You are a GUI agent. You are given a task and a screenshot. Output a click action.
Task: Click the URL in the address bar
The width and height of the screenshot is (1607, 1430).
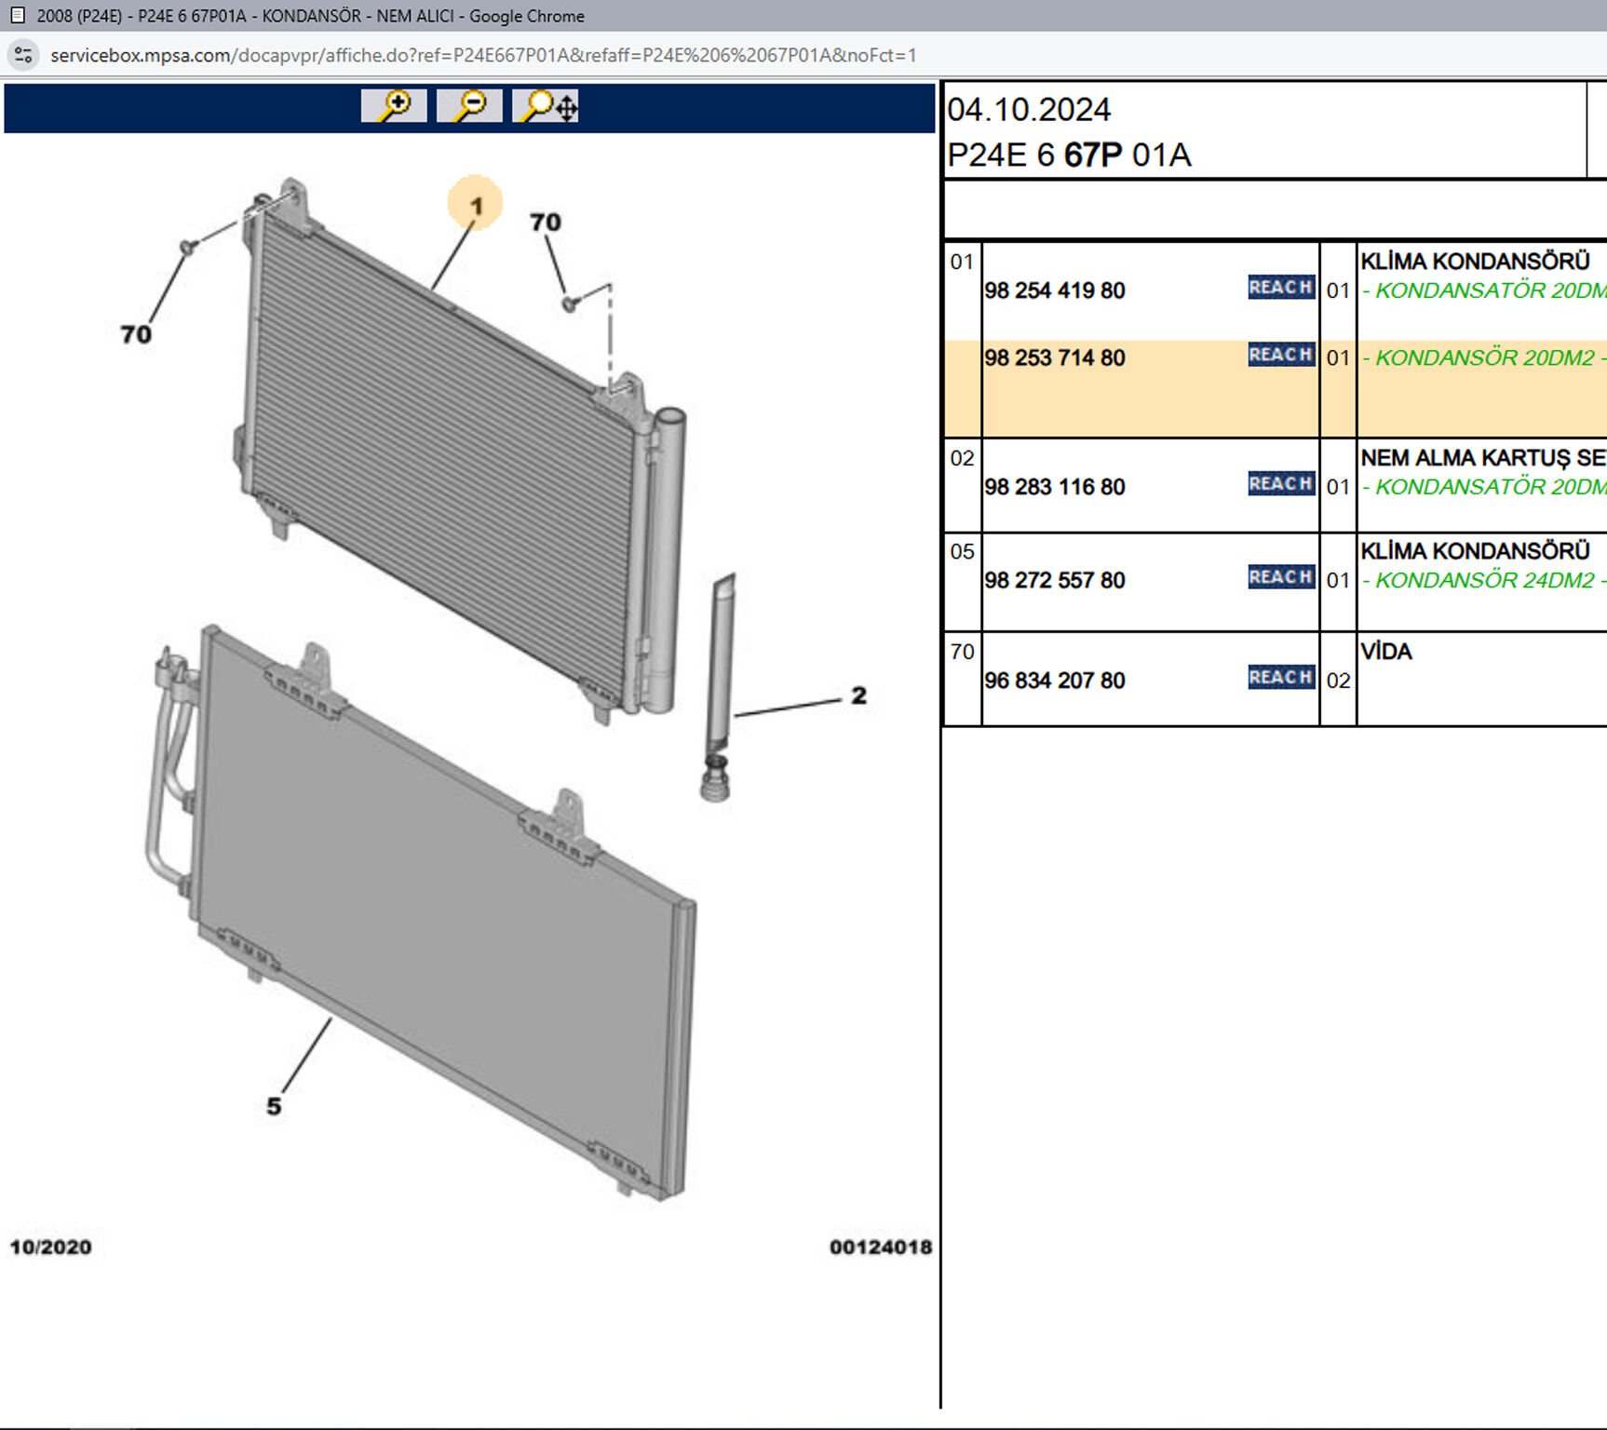[482, 55]
